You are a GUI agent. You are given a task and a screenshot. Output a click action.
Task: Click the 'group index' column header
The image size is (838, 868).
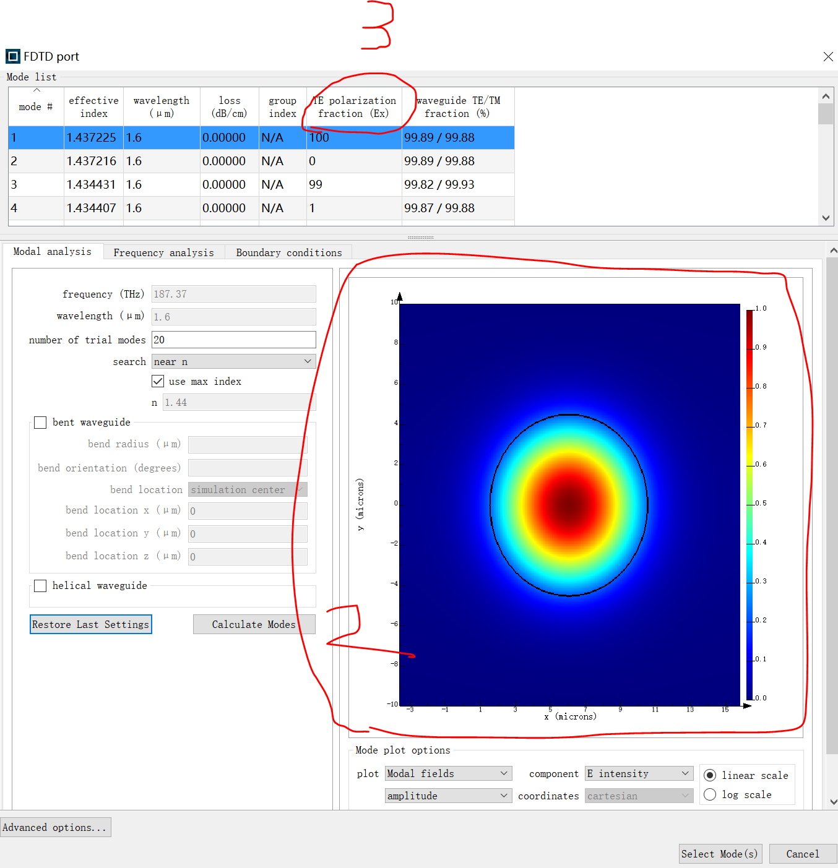click(283, 107)
